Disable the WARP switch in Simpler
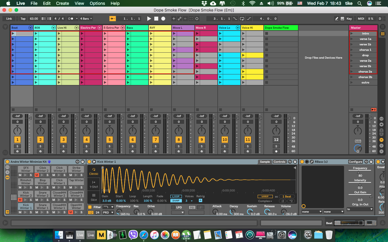Screen dimensions: 388x242 click(x=265, y=196)
